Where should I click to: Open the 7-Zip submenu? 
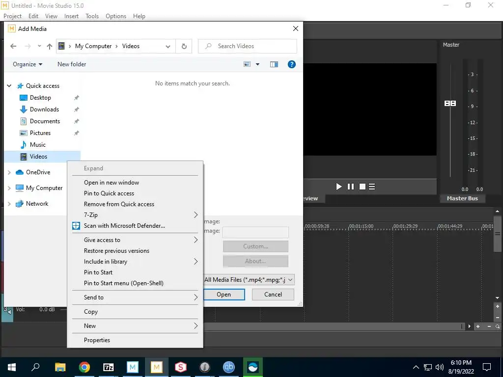(x=135, y=215)
